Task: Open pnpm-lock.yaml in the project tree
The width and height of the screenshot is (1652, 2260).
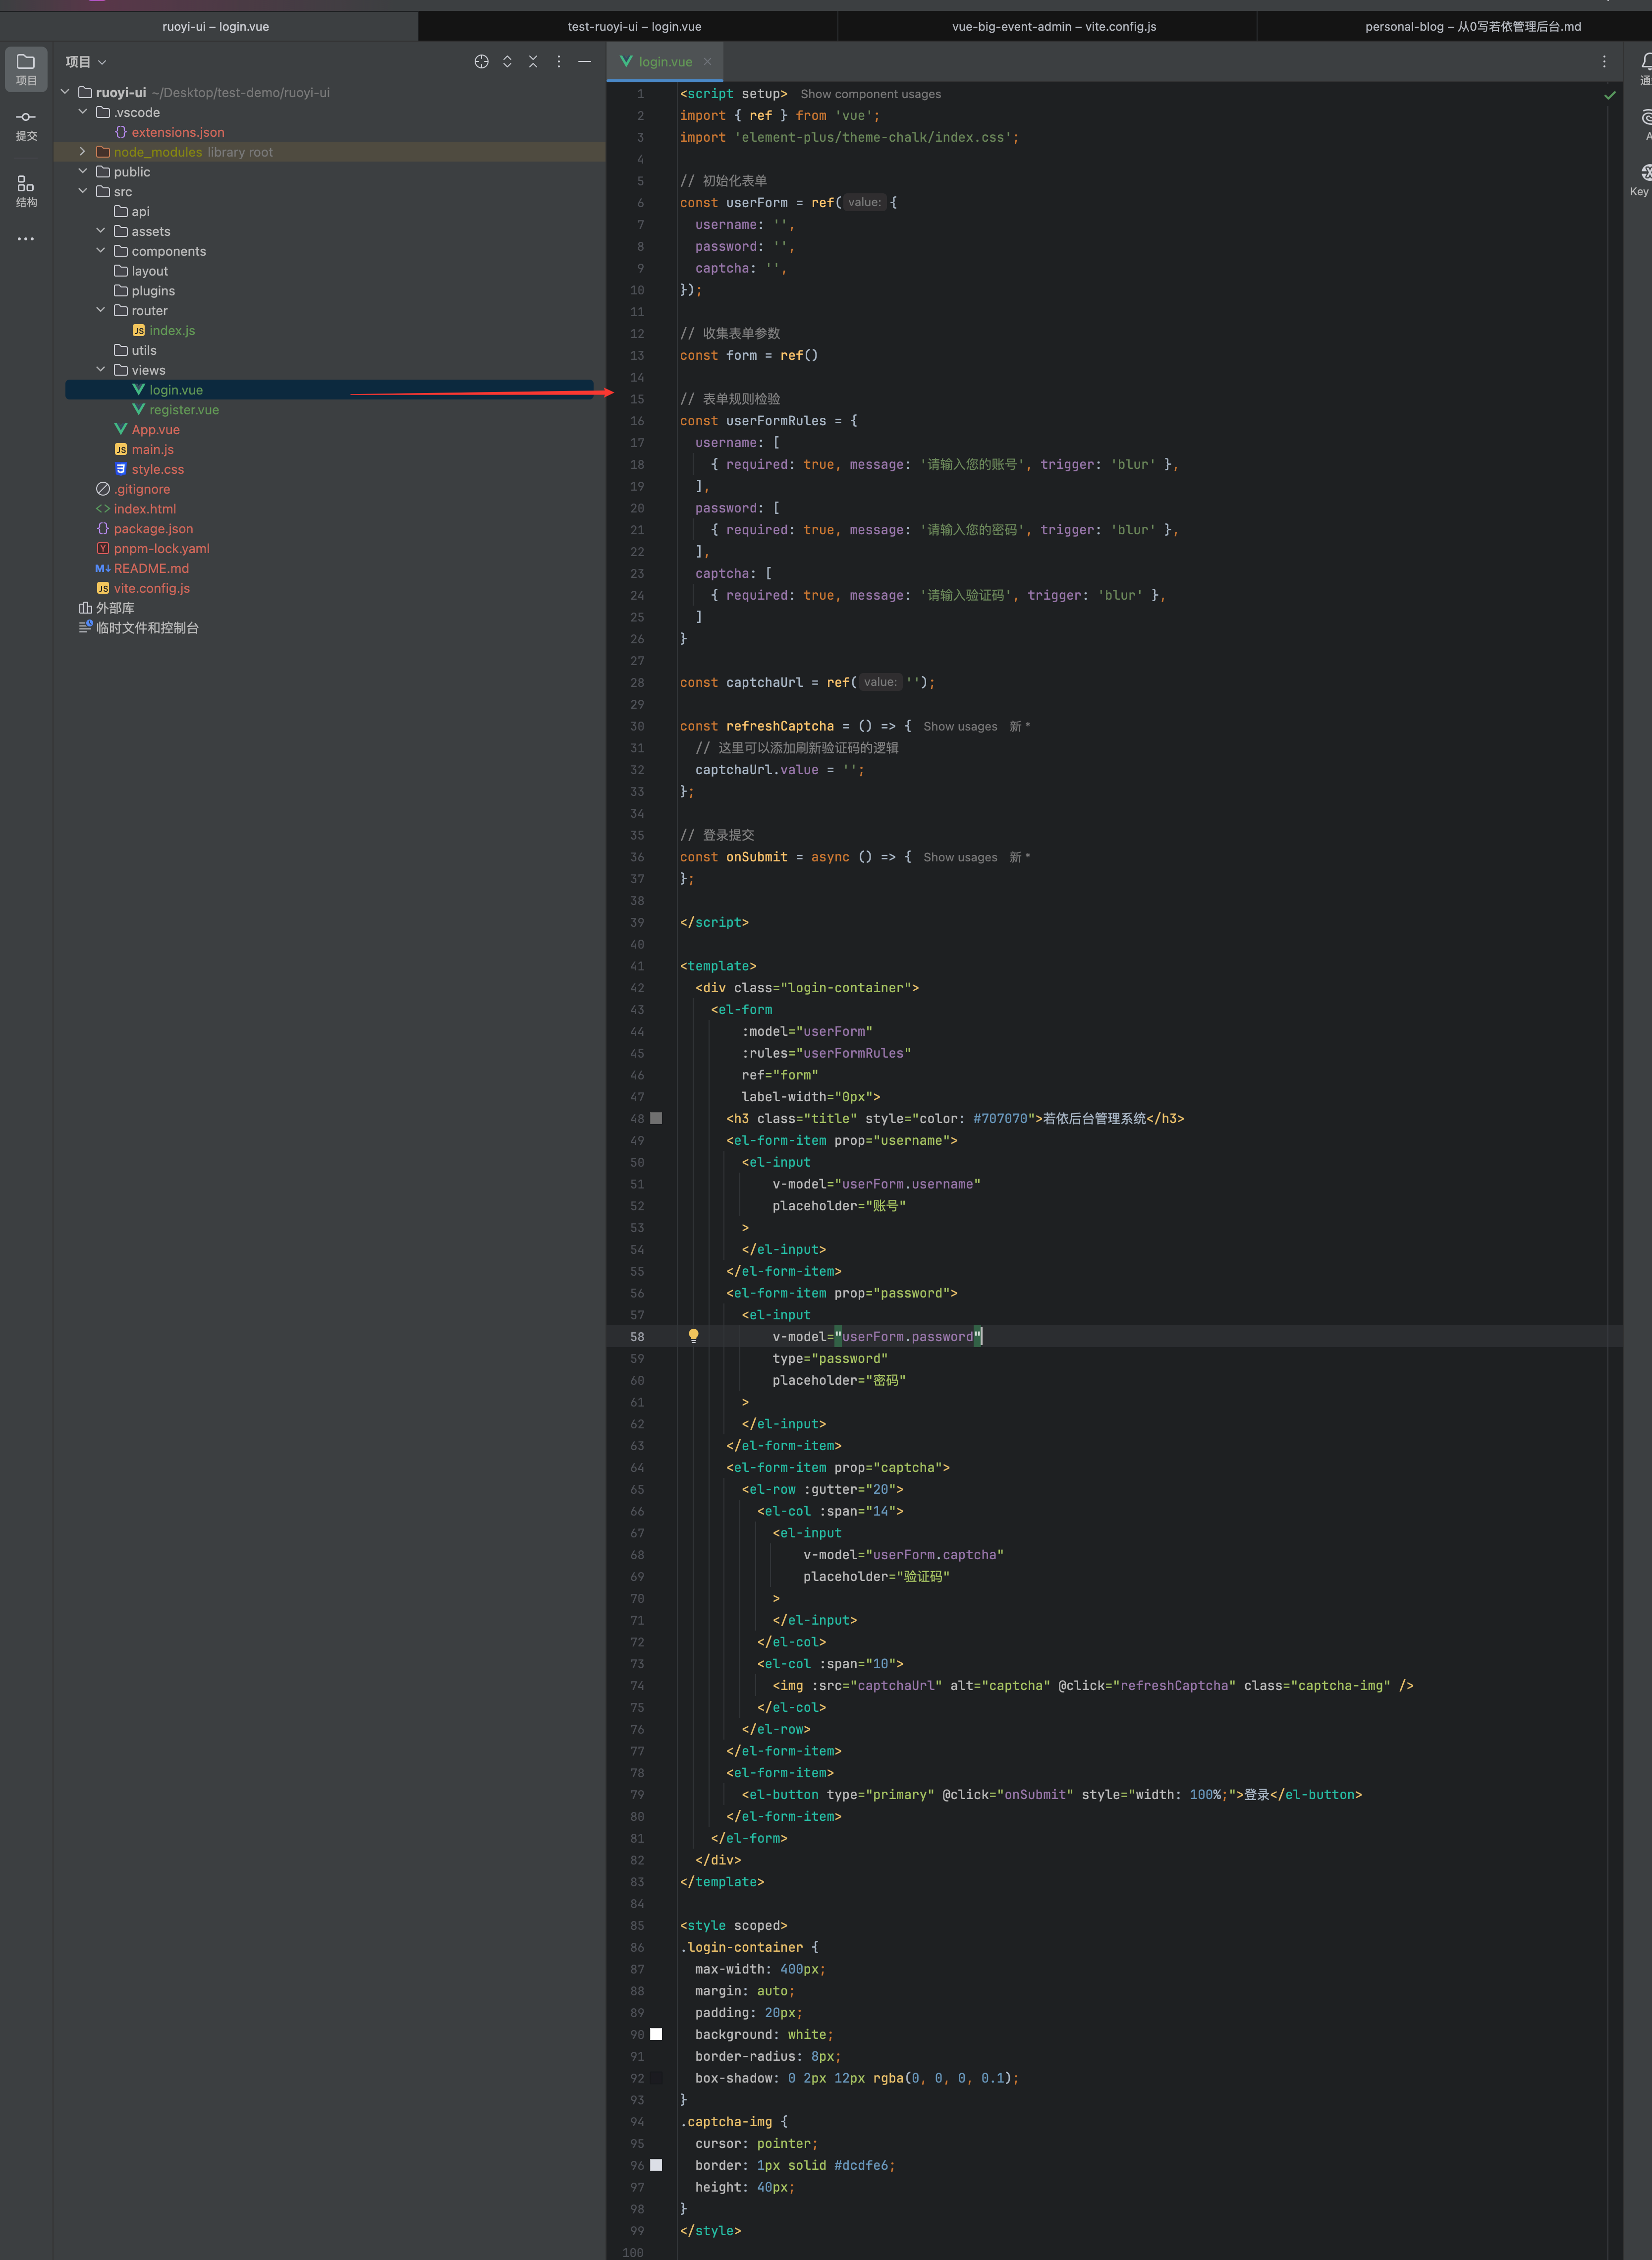Action: [x=162, y=548]
